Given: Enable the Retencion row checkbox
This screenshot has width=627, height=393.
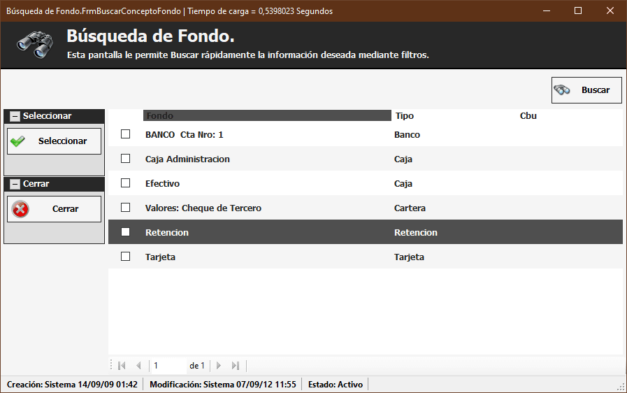Looking at the screenshot, I should 126,232.
